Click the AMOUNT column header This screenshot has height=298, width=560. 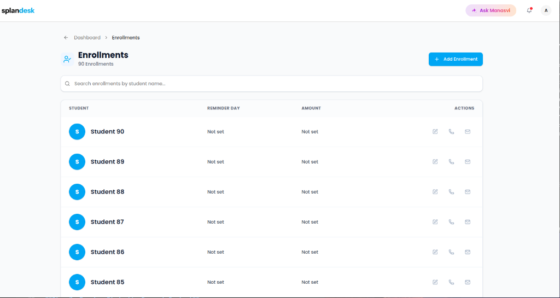311,108
